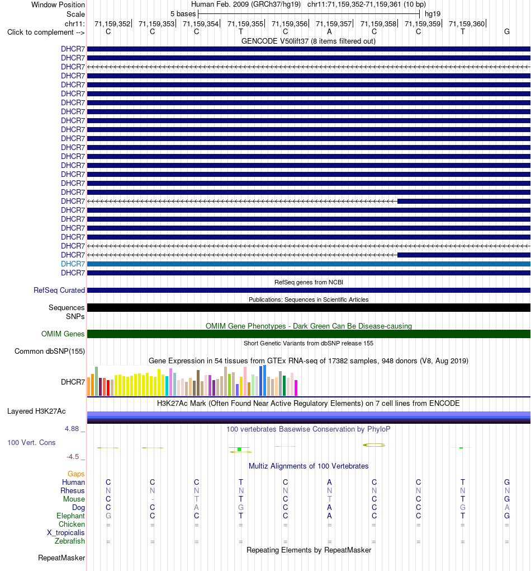Click the purple Layered H3K27Ac signal band
This screenshot has width=531, height=571.
(309, 417)
